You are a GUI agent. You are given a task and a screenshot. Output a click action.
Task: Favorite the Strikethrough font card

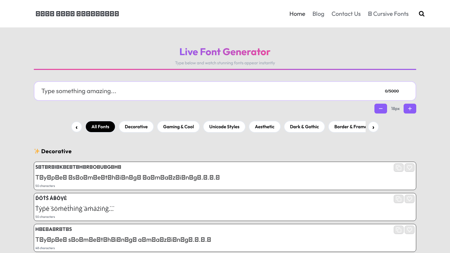(410, 168)
